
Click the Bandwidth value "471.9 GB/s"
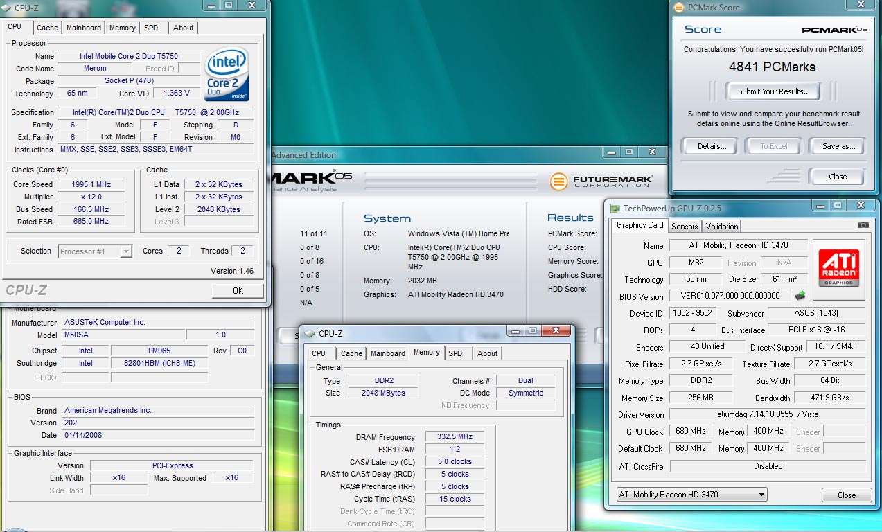click(829, 398)
